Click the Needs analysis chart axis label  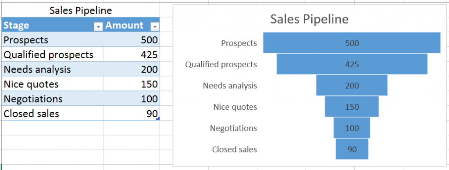[230, 86]
